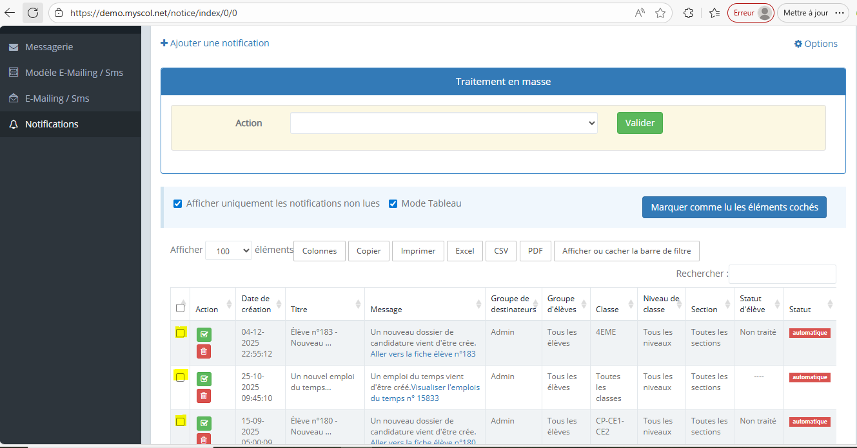Open Messagerie in the sidebar

pyautogui.click(x=49, y=47)
